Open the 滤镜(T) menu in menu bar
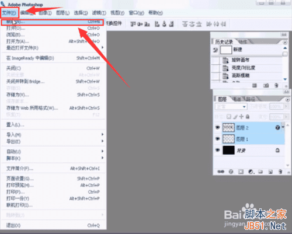 99,13
